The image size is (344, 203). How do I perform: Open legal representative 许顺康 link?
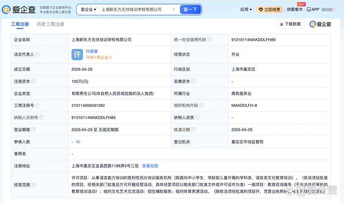(92, 52)
